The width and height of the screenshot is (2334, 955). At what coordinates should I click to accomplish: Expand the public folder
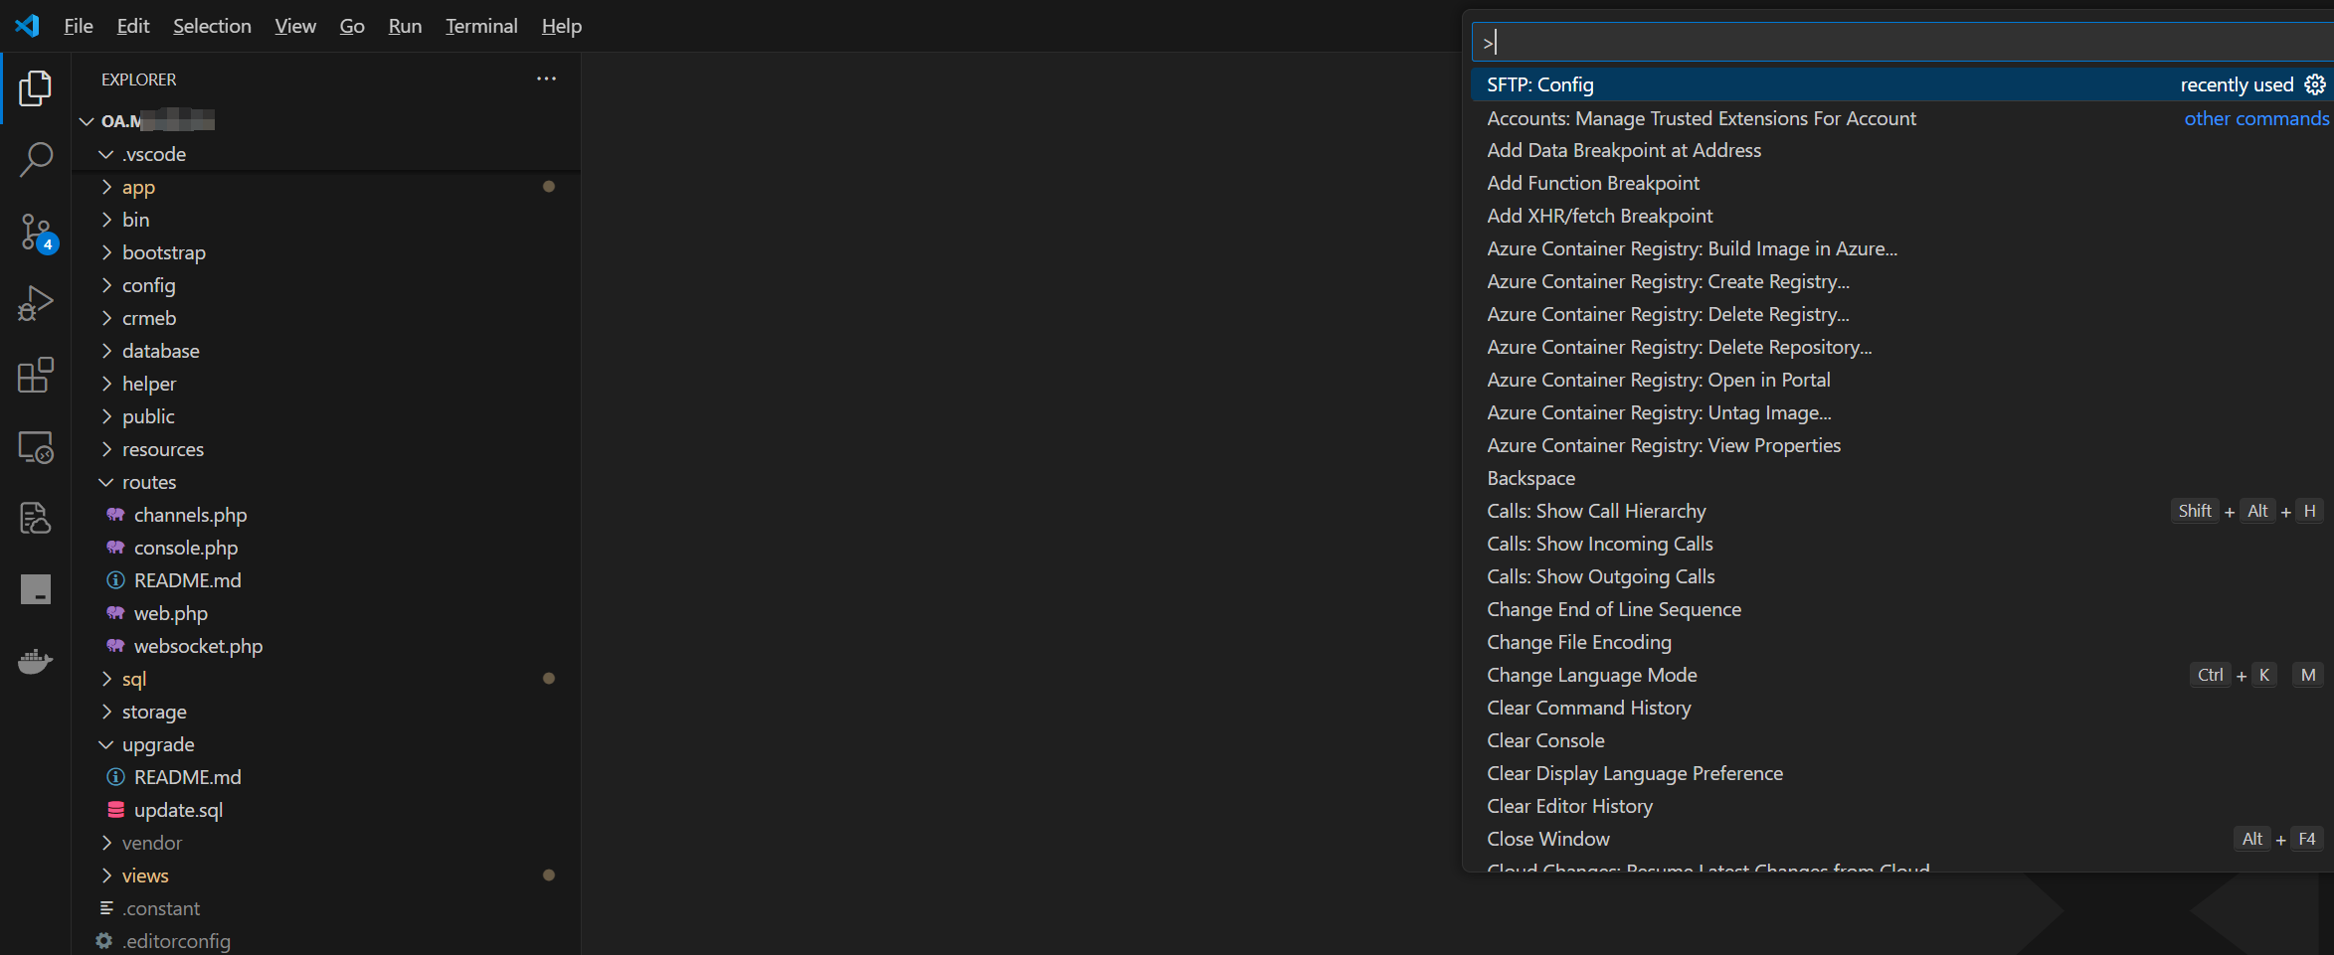click(x=326, y=416)
